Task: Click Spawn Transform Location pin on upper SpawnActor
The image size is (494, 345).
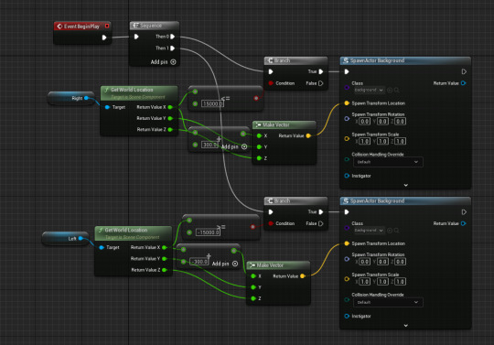Action: coord(347,103)
